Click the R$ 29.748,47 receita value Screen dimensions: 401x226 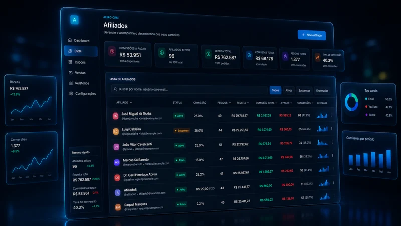point(240,116)
